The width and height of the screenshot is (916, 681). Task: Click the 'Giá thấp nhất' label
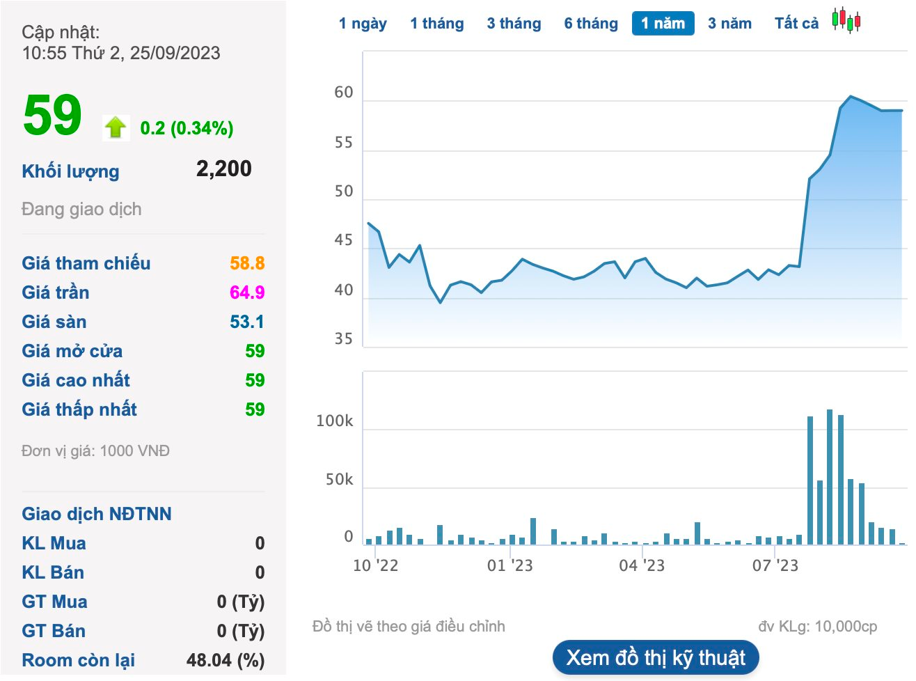tap(79, 409)
